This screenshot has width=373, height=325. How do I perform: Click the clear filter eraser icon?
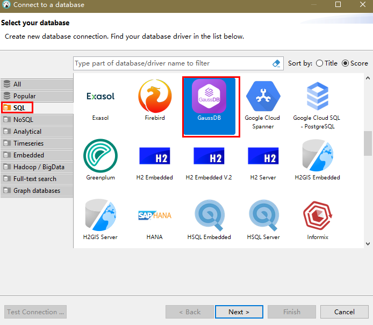(276, 63)
